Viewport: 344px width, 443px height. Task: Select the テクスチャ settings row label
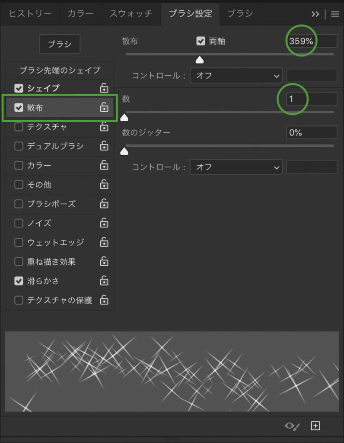[47, 127]
